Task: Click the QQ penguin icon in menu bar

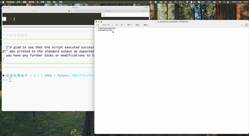Action: [x=191, y=2]
